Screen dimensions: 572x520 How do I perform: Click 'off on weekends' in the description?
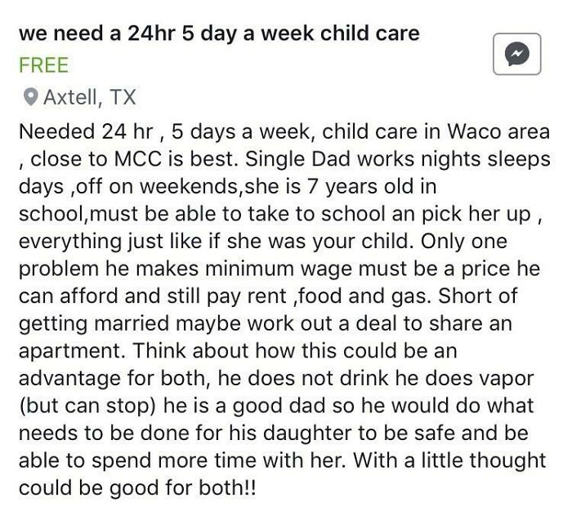click(x=152, y=184)
